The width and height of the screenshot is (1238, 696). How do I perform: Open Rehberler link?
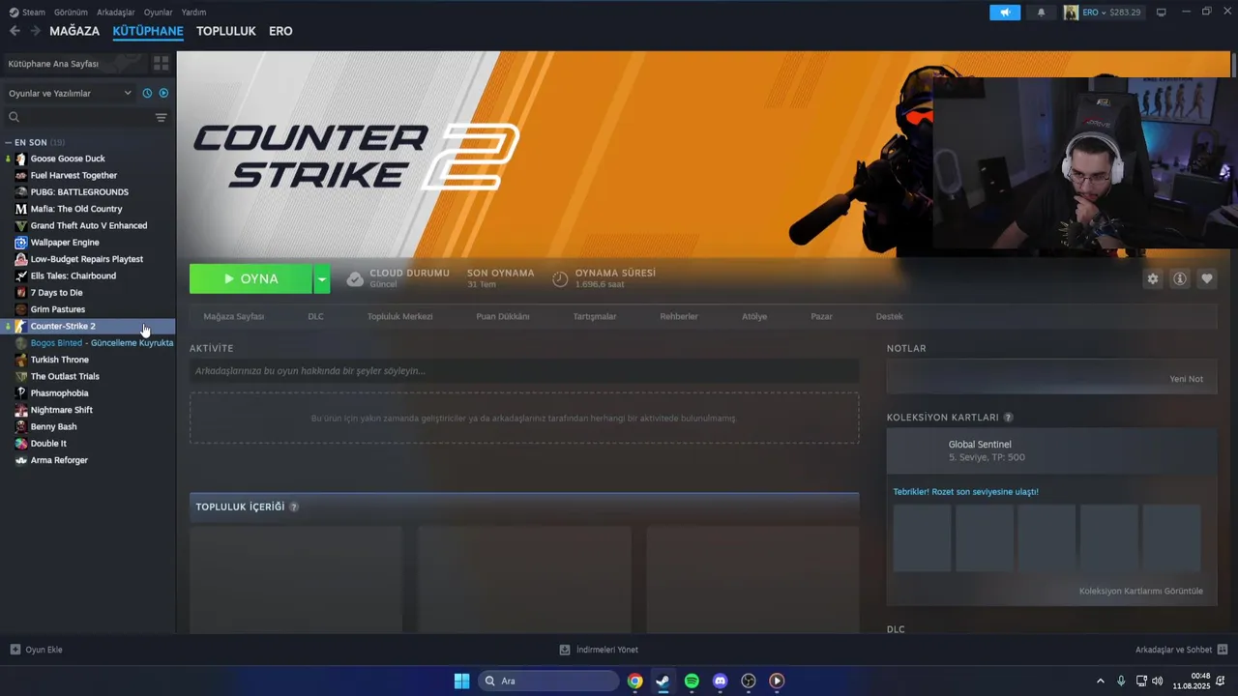[679, 316]
